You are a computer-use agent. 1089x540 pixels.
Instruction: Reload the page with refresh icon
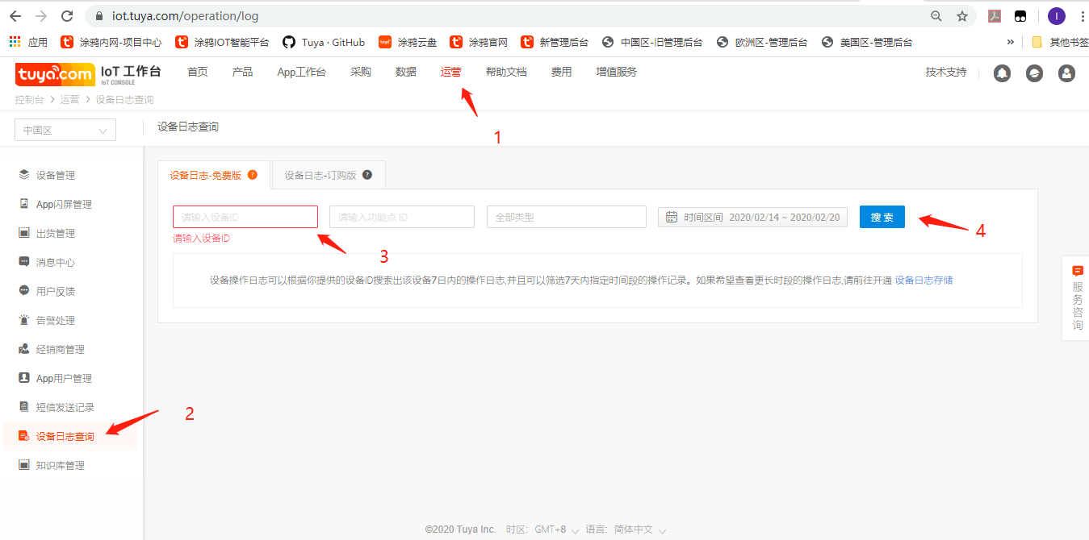coord(68,16)
